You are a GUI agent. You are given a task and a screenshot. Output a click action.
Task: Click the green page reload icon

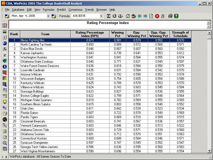[x=151, y=16]
